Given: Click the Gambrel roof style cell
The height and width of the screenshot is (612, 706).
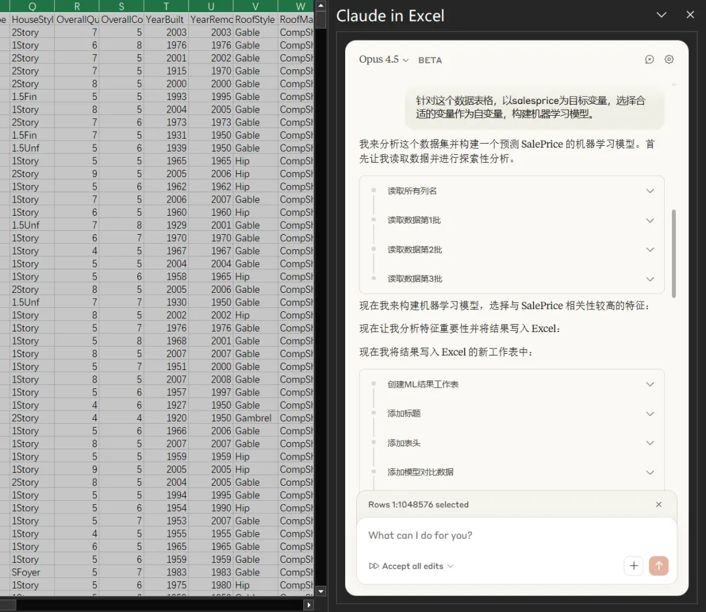Looking at the screenshot, I should pyautogui.click(x=256, y=418).
